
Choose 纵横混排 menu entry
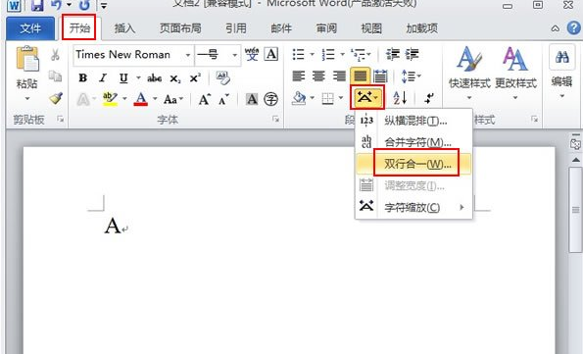click(413, 121)
